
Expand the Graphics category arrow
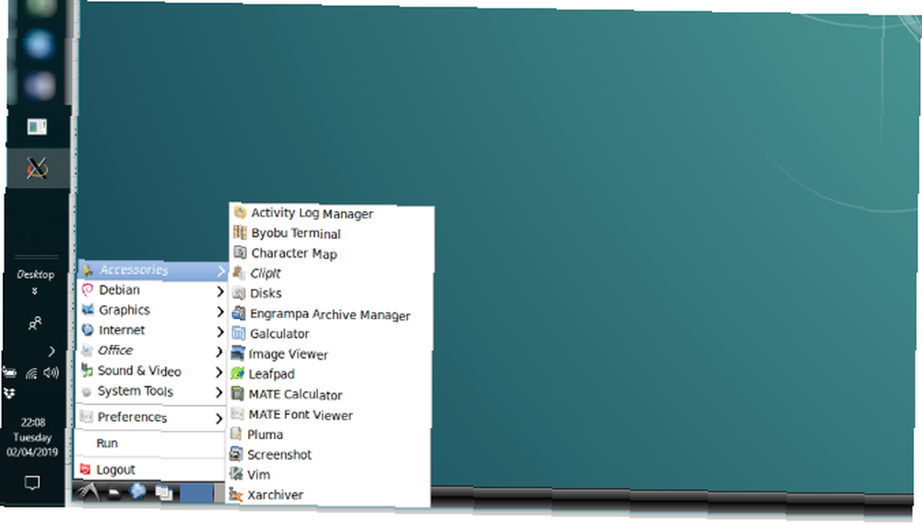[220, 311]
